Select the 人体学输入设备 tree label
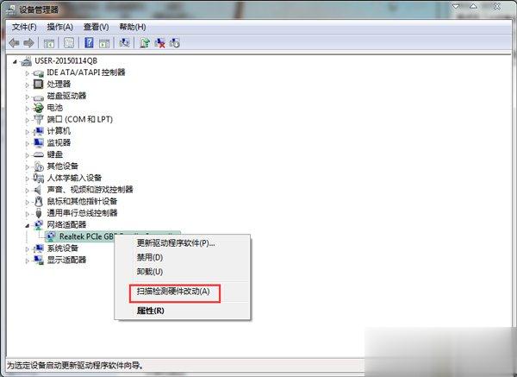This screenshot has width=517, height=377. click(74, 178)
